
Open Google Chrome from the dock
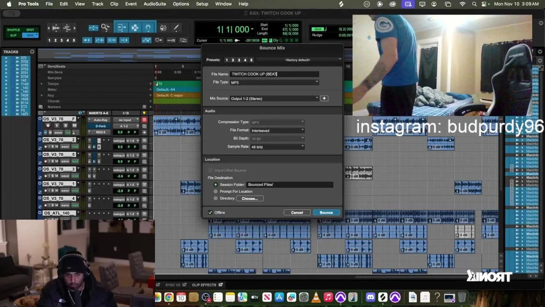coord(169,297)
